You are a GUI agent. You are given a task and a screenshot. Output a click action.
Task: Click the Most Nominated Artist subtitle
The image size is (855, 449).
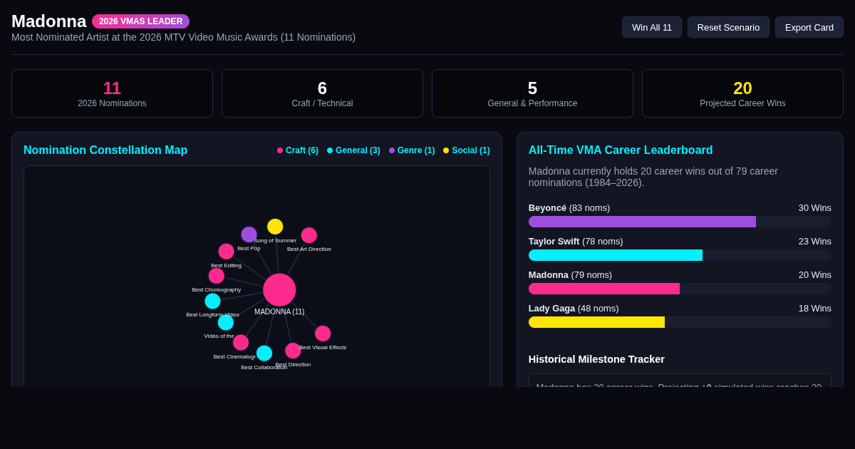coord(183,37)
